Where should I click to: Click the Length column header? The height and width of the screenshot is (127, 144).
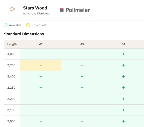12,44
